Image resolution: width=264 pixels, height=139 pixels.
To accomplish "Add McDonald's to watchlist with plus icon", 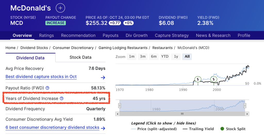I will [x=60, y=8].
